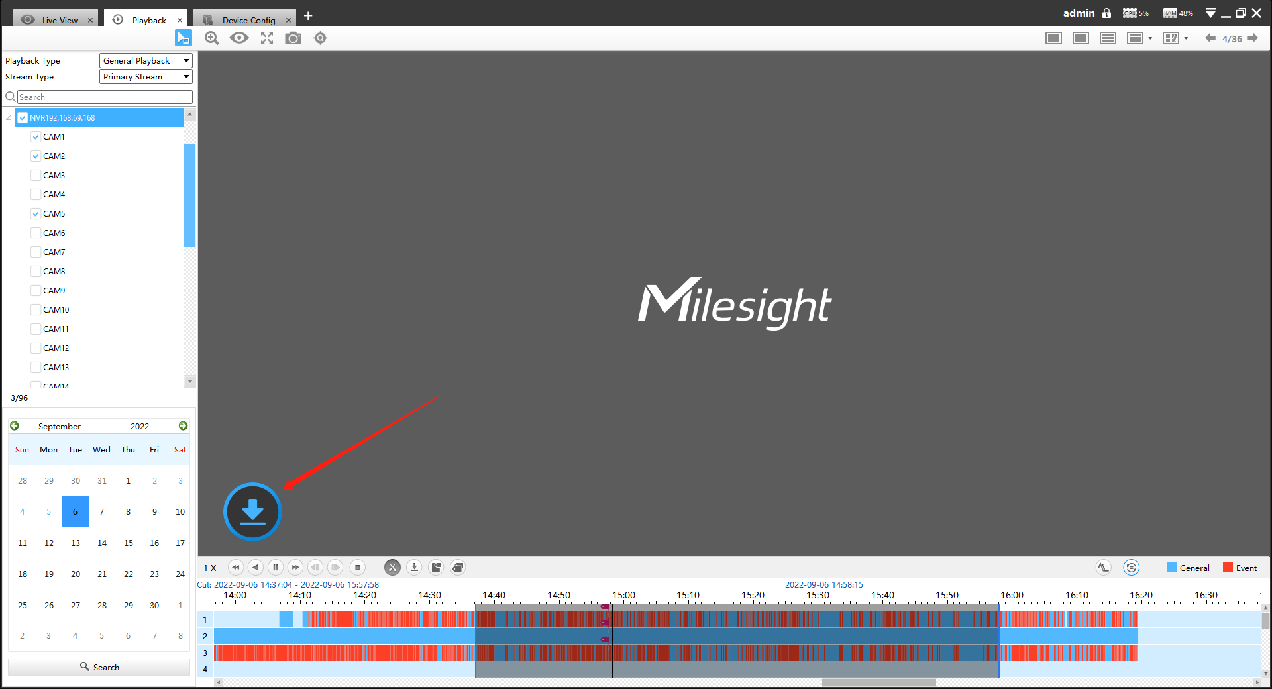Select the asymmetric multi-window layout icon
This screenshot has height=689, width=1272.
(1135, 38)
